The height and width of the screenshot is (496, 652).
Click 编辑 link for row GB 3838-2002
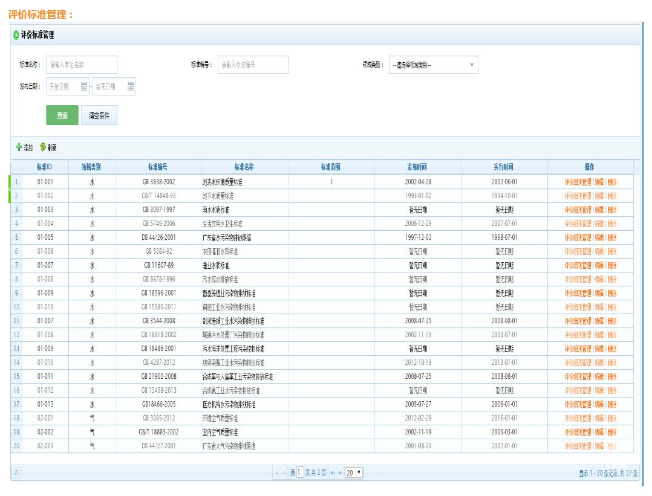599,182
